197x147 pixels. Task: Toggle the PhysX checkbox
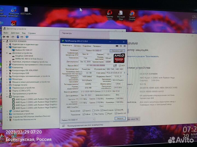tap(106, 114)
